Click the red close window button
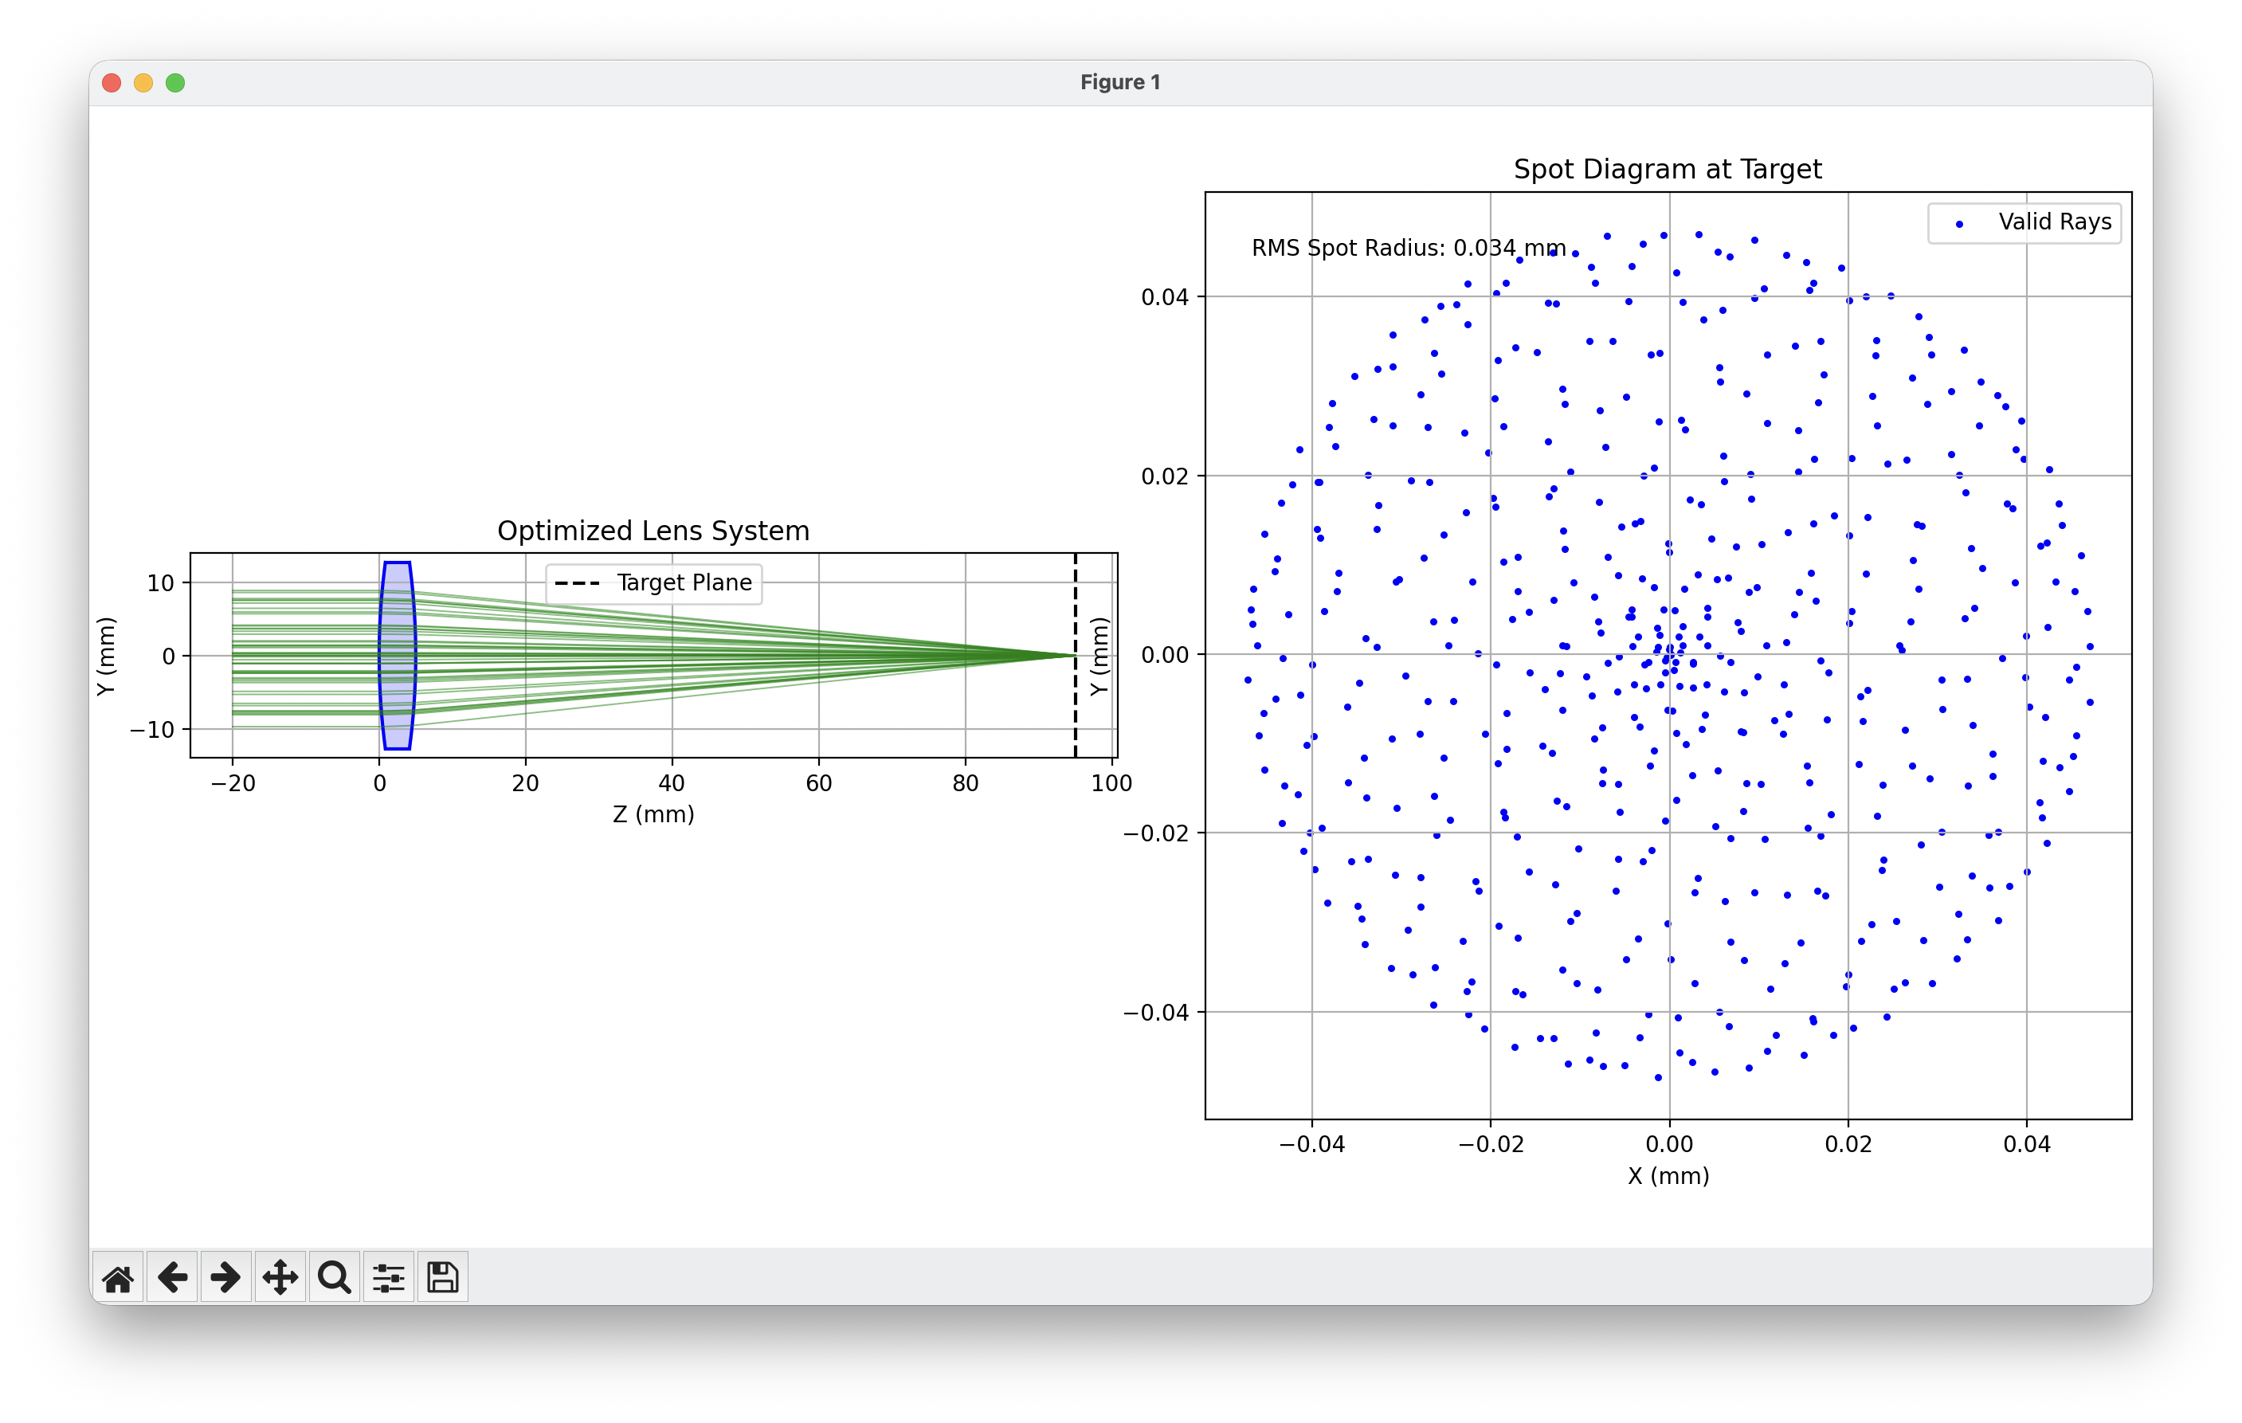 [112, 83]
